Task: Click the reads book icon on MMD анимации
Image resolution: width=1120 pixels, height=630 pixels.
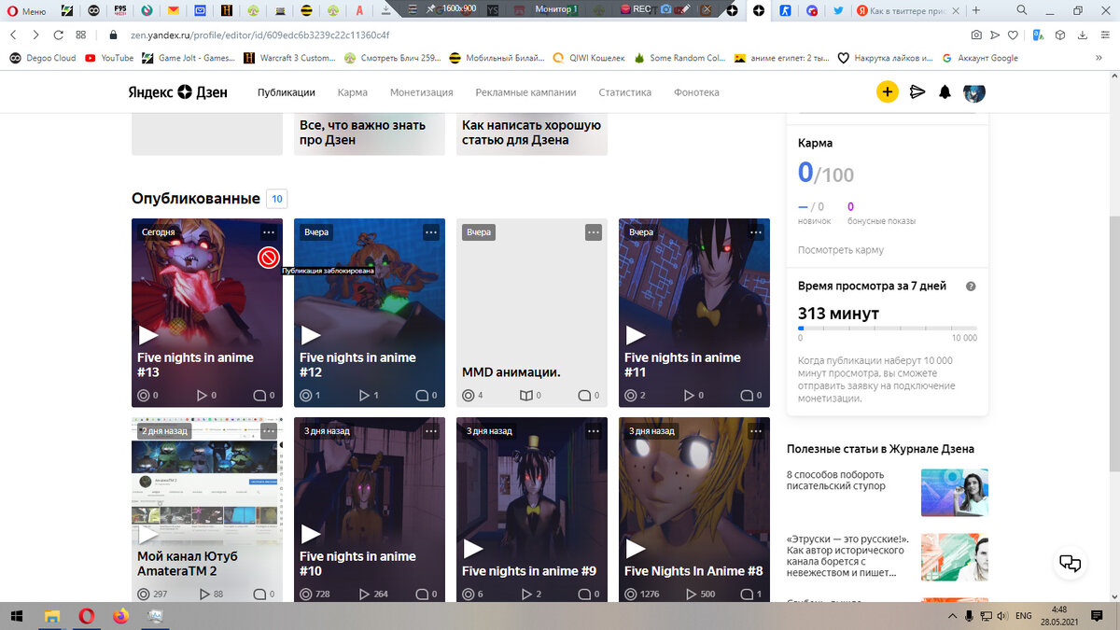Action: coord(526,396)
